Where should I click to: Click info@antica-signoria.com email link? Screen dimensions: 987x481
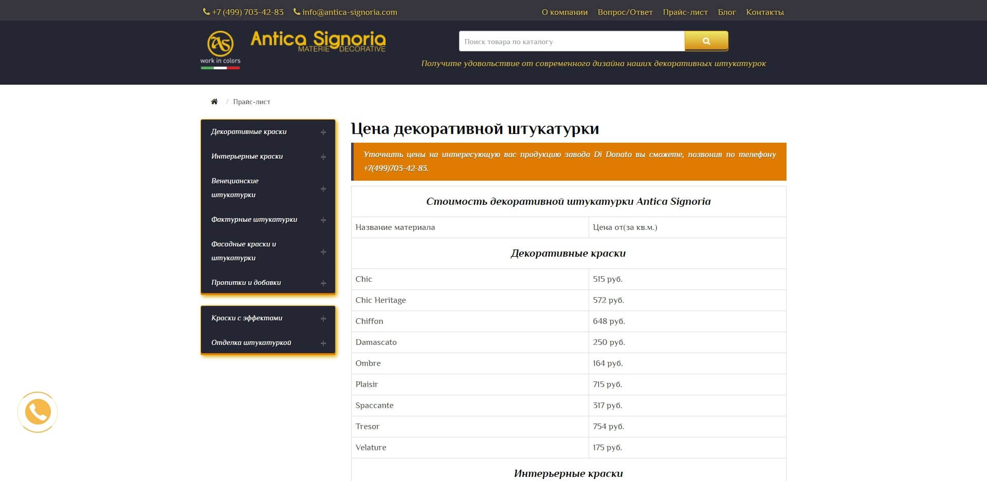coord(350,12)
